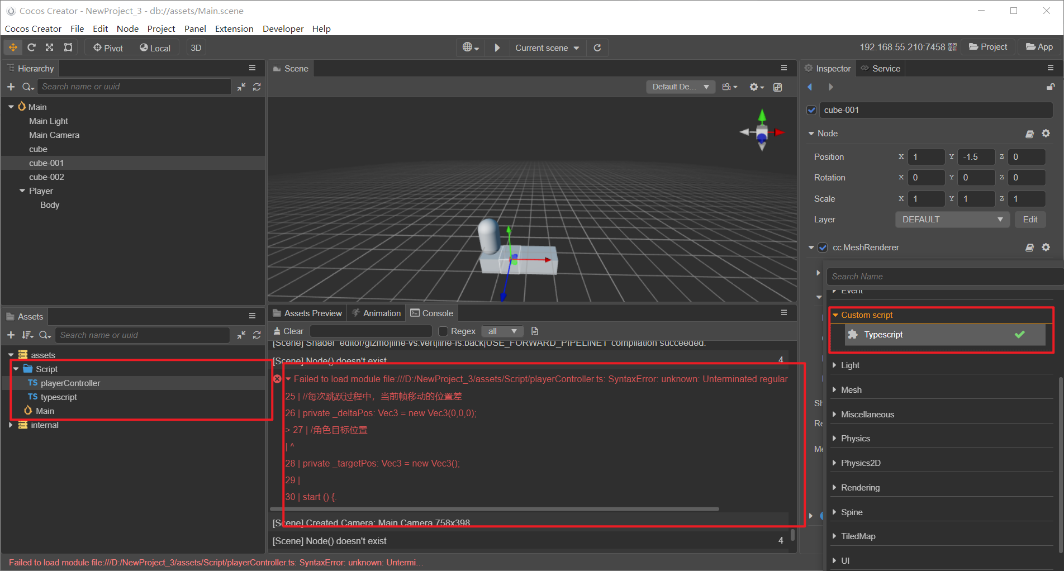
Task: Switch to the Assets Preview tab
Action: pos(307,313)
